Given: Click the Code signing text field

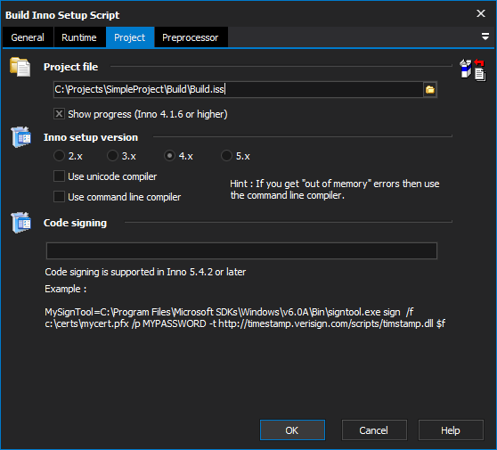Looking at the screenshot, I should (241, 251).
